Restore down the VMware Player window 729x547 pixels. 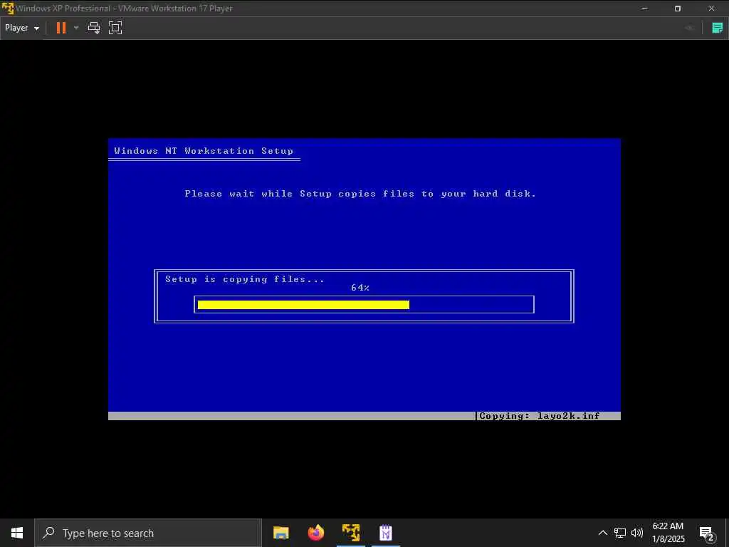(678, 9)
